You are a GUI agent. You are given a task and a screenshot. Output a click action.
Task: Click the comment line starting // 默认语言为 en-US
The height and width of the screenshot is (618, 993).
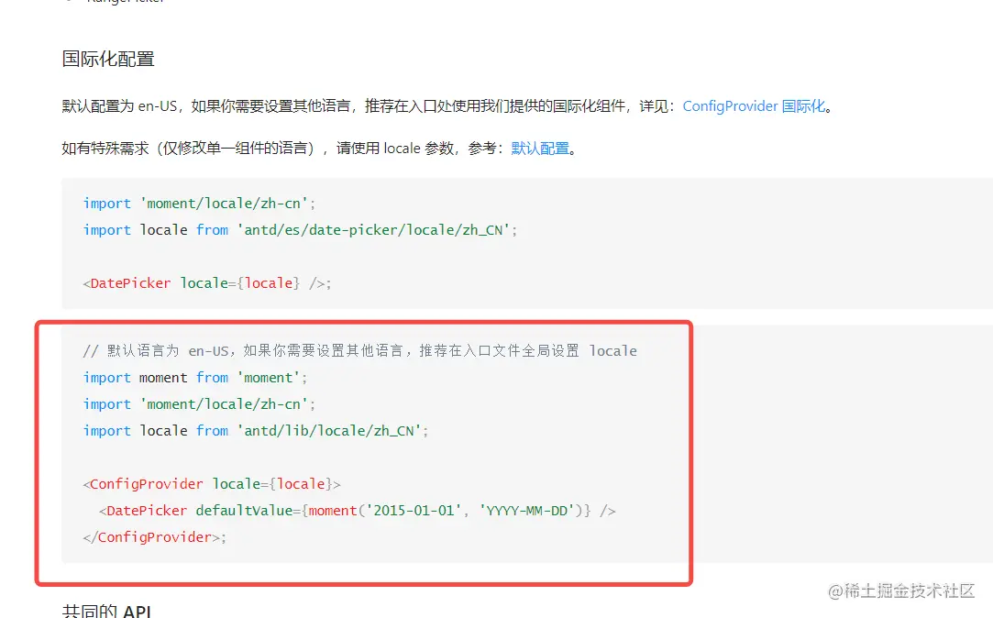tap(359, 351)
